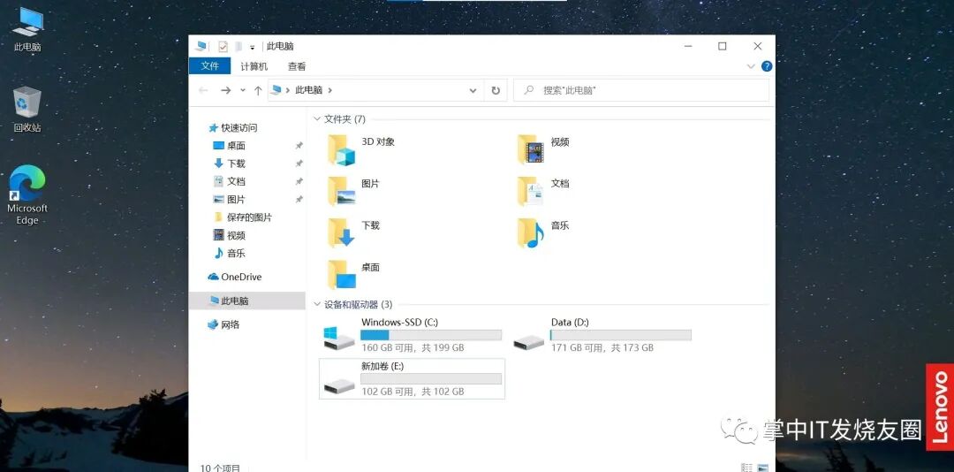
Task: Select the 视频 folder in main pane
Action: (531, 150)
